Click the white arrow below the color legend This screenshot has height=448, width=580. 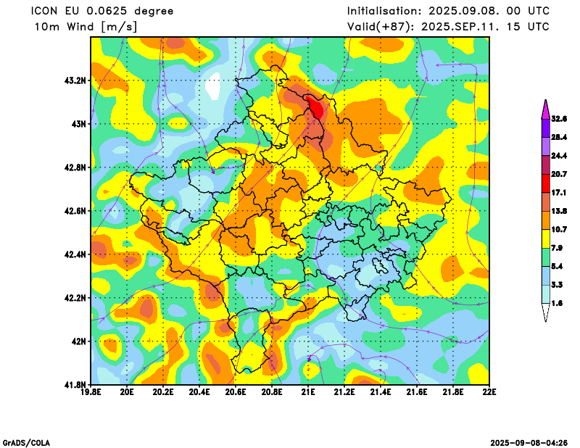(545, 313)
